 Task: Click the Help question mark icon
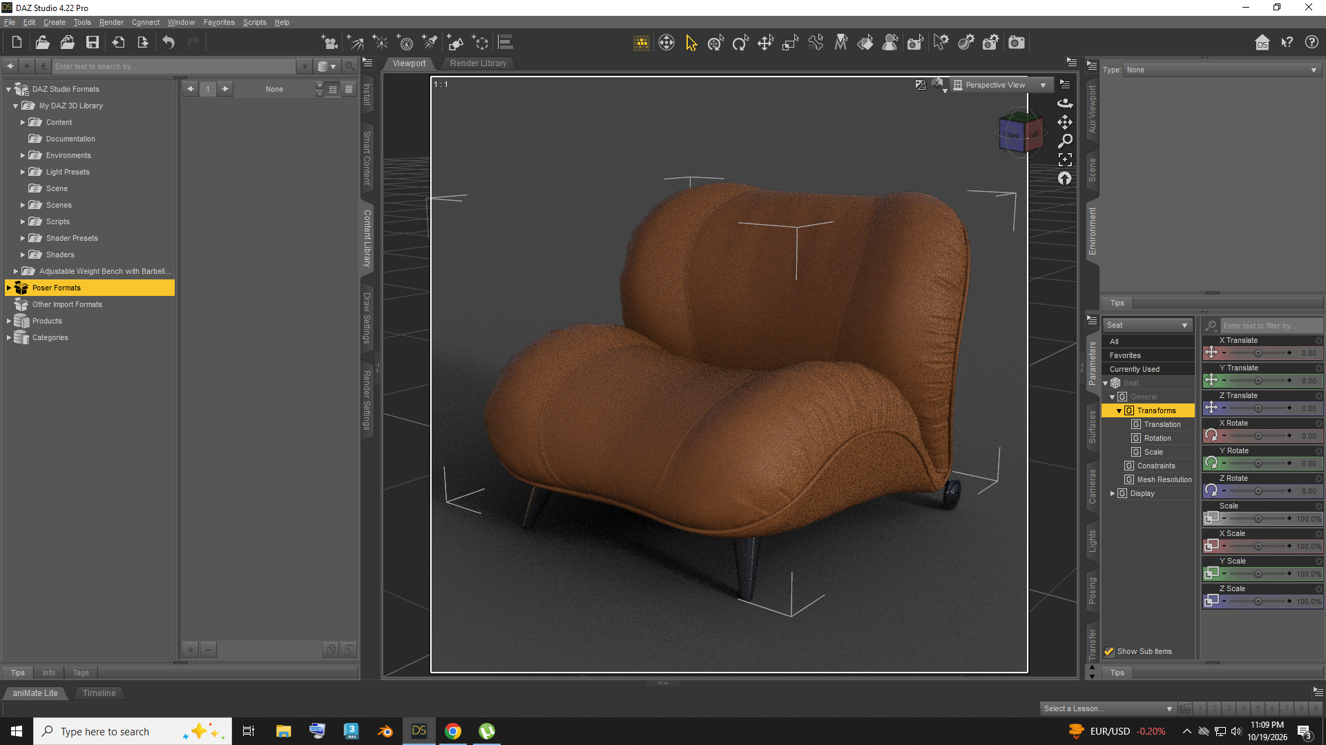pos(1311,43)
